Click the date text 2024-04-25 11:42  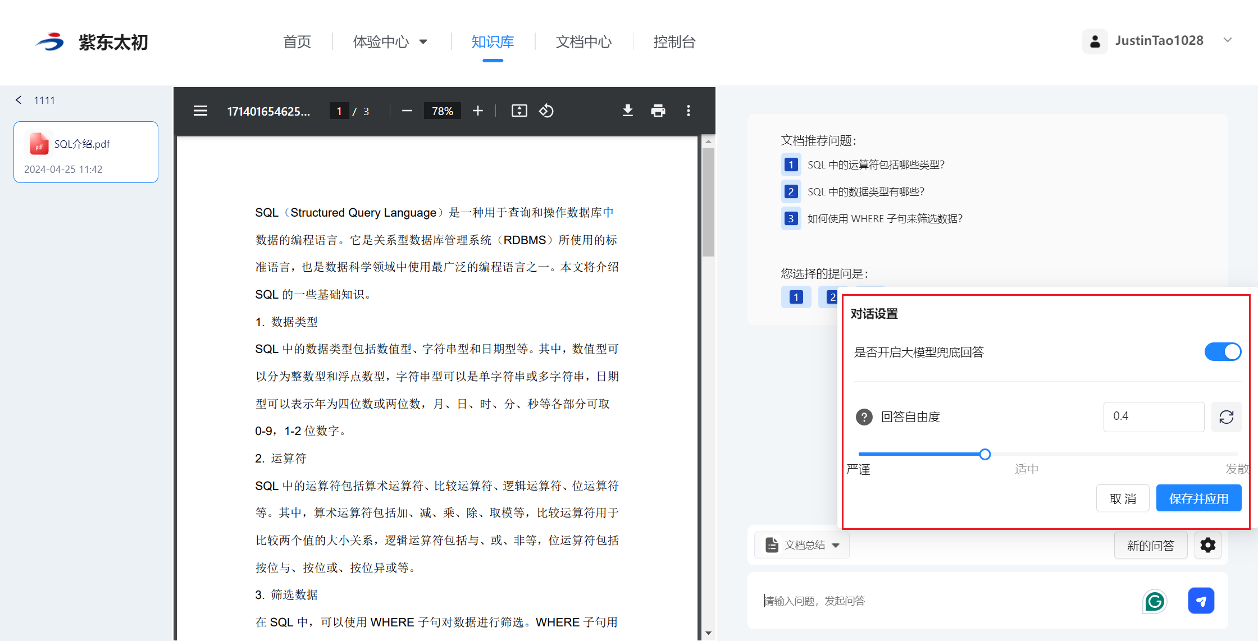63,170
